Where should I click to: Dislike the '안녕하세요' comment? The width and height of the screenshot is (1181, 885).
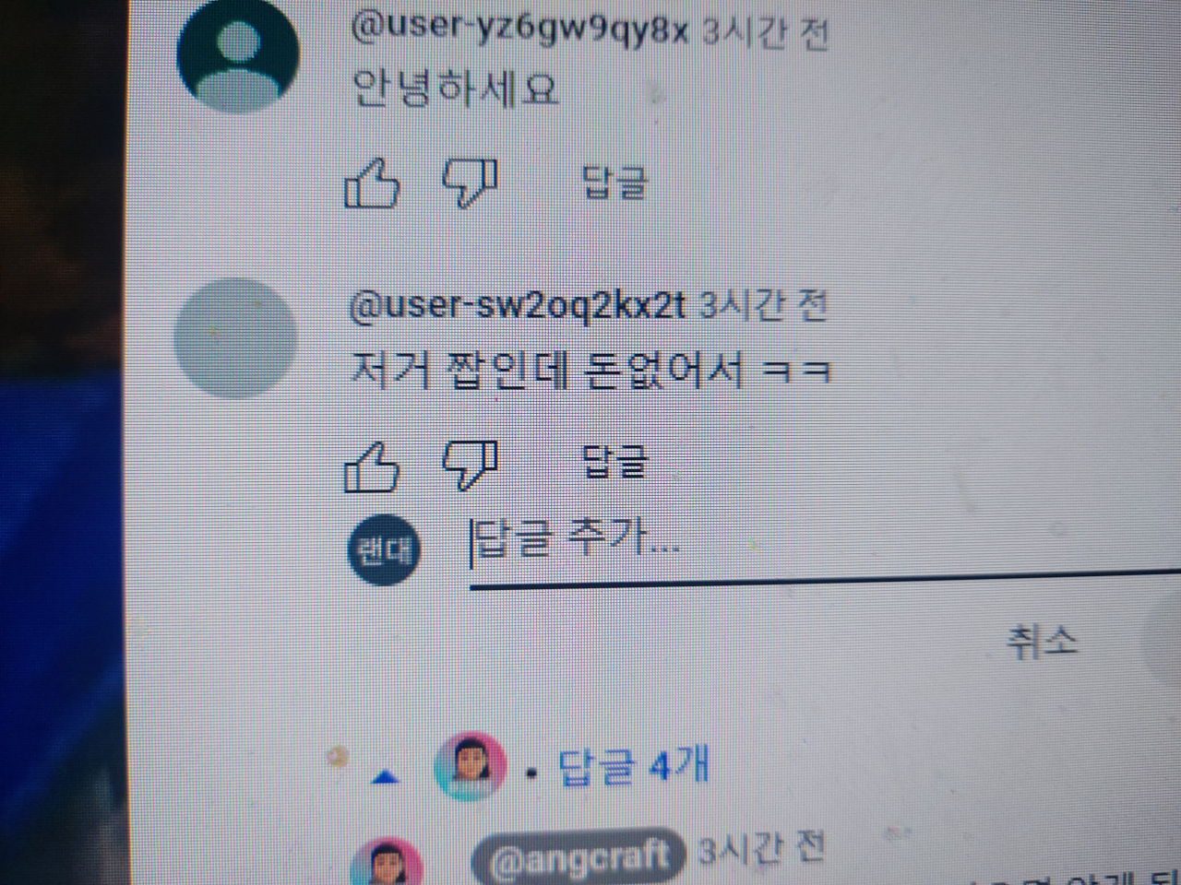471,183
